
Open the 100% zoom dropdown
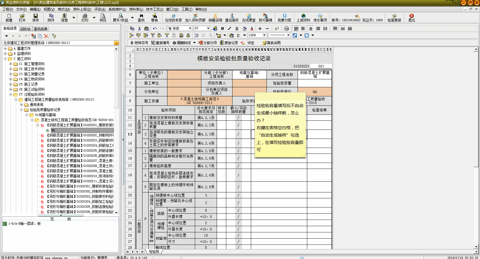pos(264,35)
